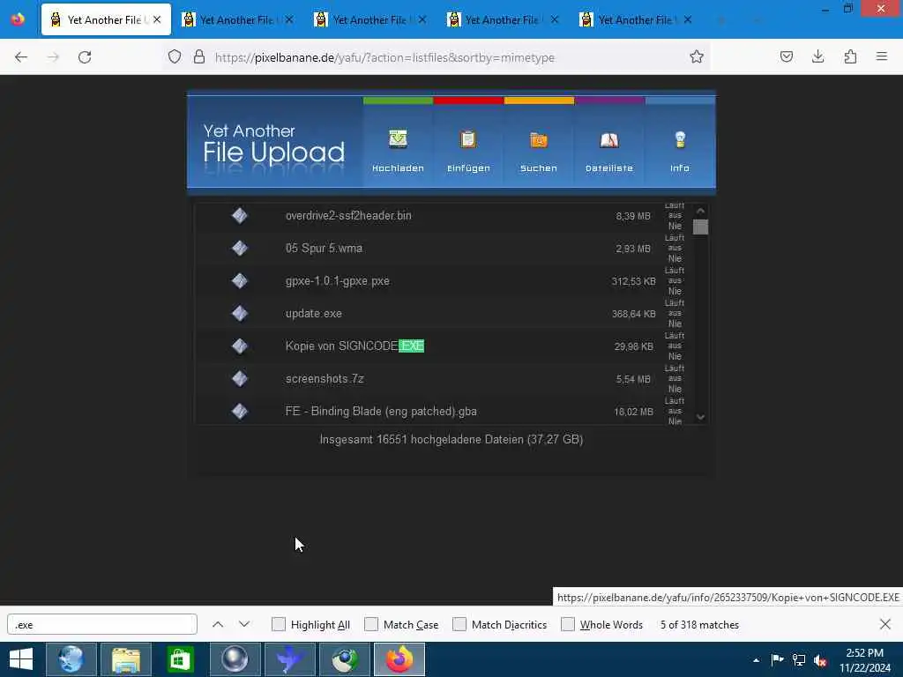Screen dimensions: 903x677
Task: Click the muted volume tray icon
Action: 820,660
